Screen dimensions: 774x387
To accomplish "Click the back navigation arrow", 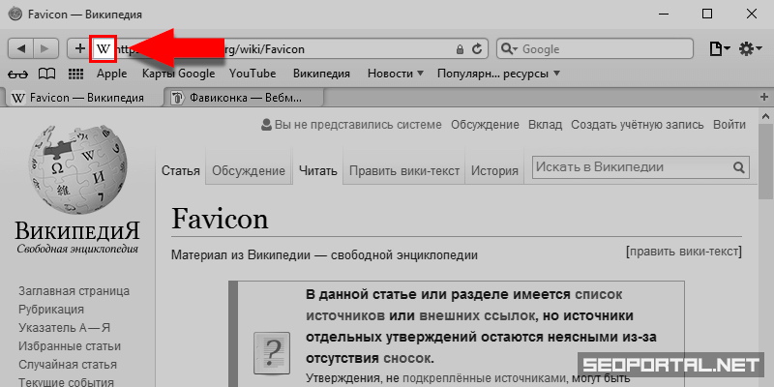I will (21, 48).
